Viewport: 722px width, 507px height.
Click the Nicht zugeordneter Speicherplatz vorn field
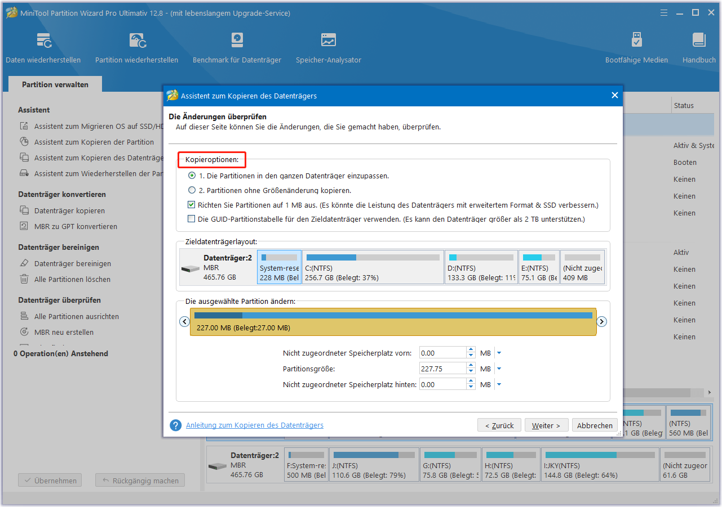point(443,353)
